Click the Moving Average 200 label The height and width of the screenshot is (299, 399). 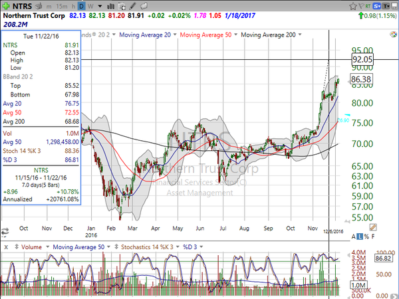(x=268, y=35)
